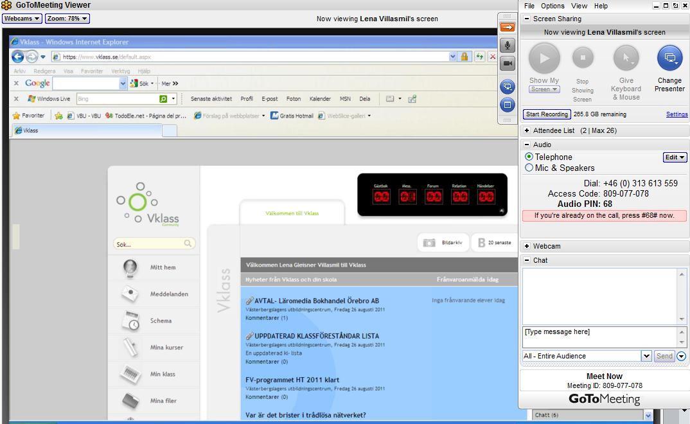
Task: Click the blue screen sharing icon in strip
Action: coord(508,86)
